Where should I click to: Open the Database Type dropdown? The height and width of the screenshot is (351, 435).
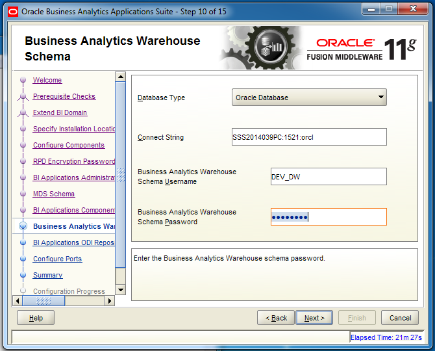(309, 97)
